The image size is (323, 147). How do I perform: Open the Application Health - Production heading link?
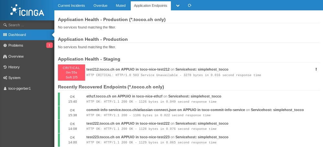click(93, 39)
